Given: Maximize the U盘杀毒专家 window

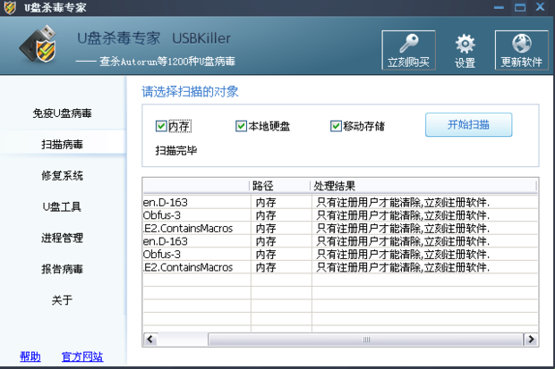Looking at the screenshot, I should [x=519, y=7].
